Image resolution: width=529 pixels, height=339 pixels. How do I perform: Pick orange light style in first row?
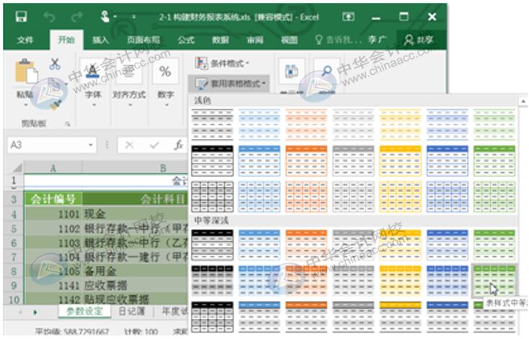click(306, 125)
